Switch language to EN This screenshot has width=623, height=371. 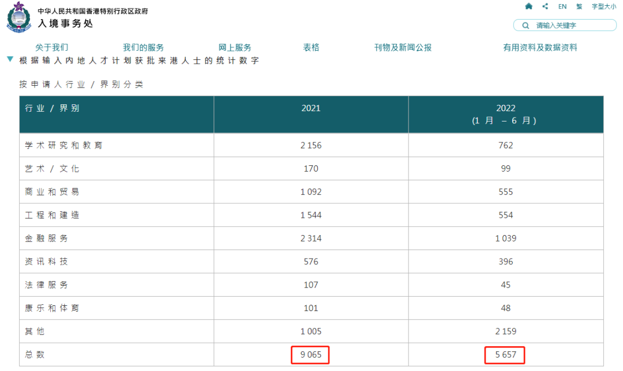(562, 7)
